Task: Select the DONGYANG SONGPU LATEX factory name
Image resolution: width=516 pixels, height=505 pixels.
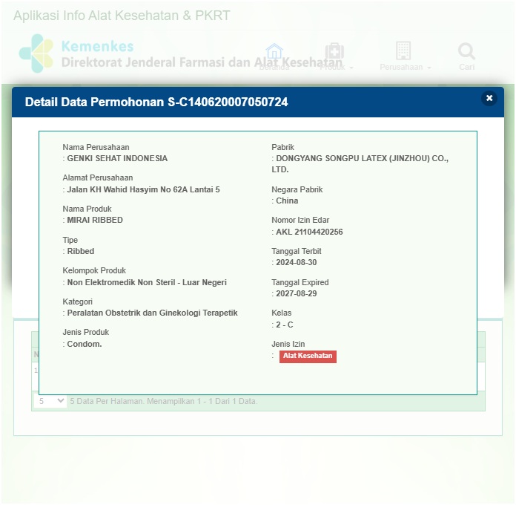Action: [360, 164]
